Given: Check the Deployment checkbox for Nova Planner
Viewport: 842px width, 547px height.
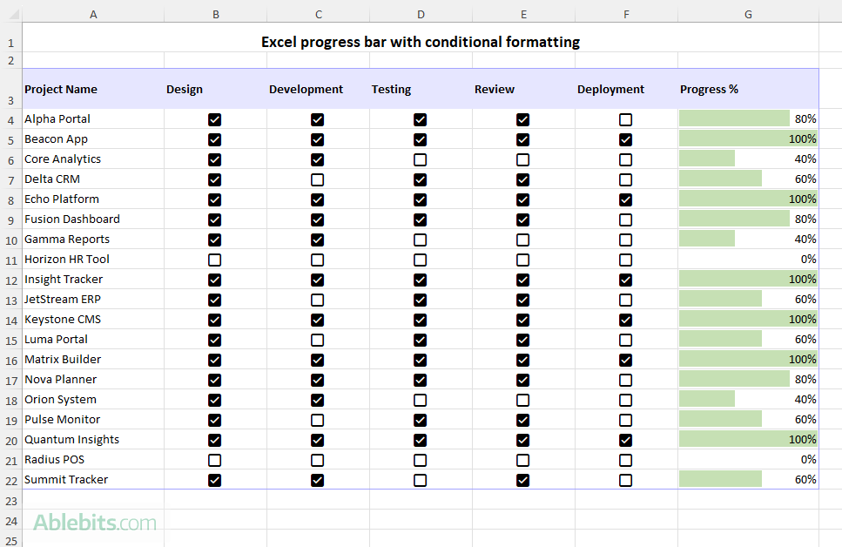Looking at the screenshot, I should pyautogui.click(x=626, y=379).
